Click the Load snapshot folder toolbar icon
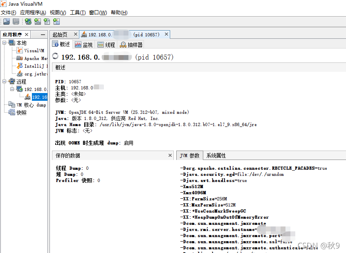The width and height of the screenshot is (346, 253). [7, 21]
